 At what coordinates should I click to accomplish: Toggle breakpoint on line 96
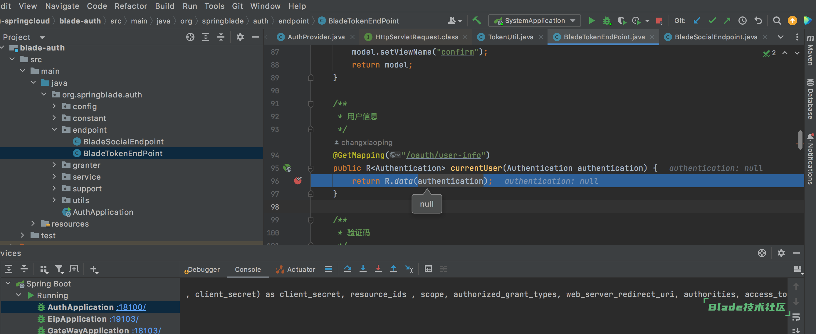[x=298, y=181]
